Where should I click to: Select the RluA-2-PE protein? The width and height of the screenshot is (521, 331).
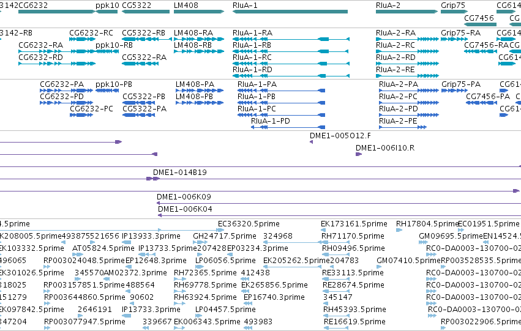(403, 127)
